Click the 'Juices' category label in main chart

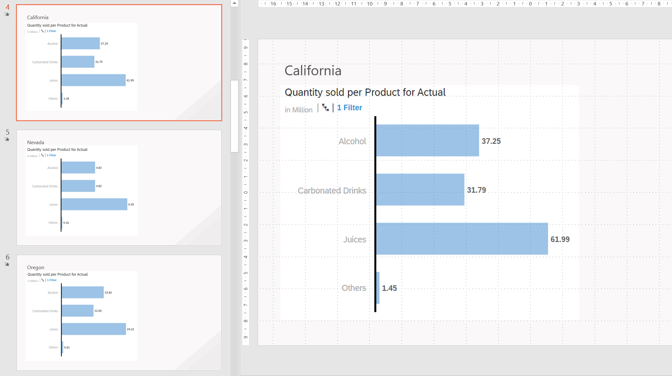point(354,240)
